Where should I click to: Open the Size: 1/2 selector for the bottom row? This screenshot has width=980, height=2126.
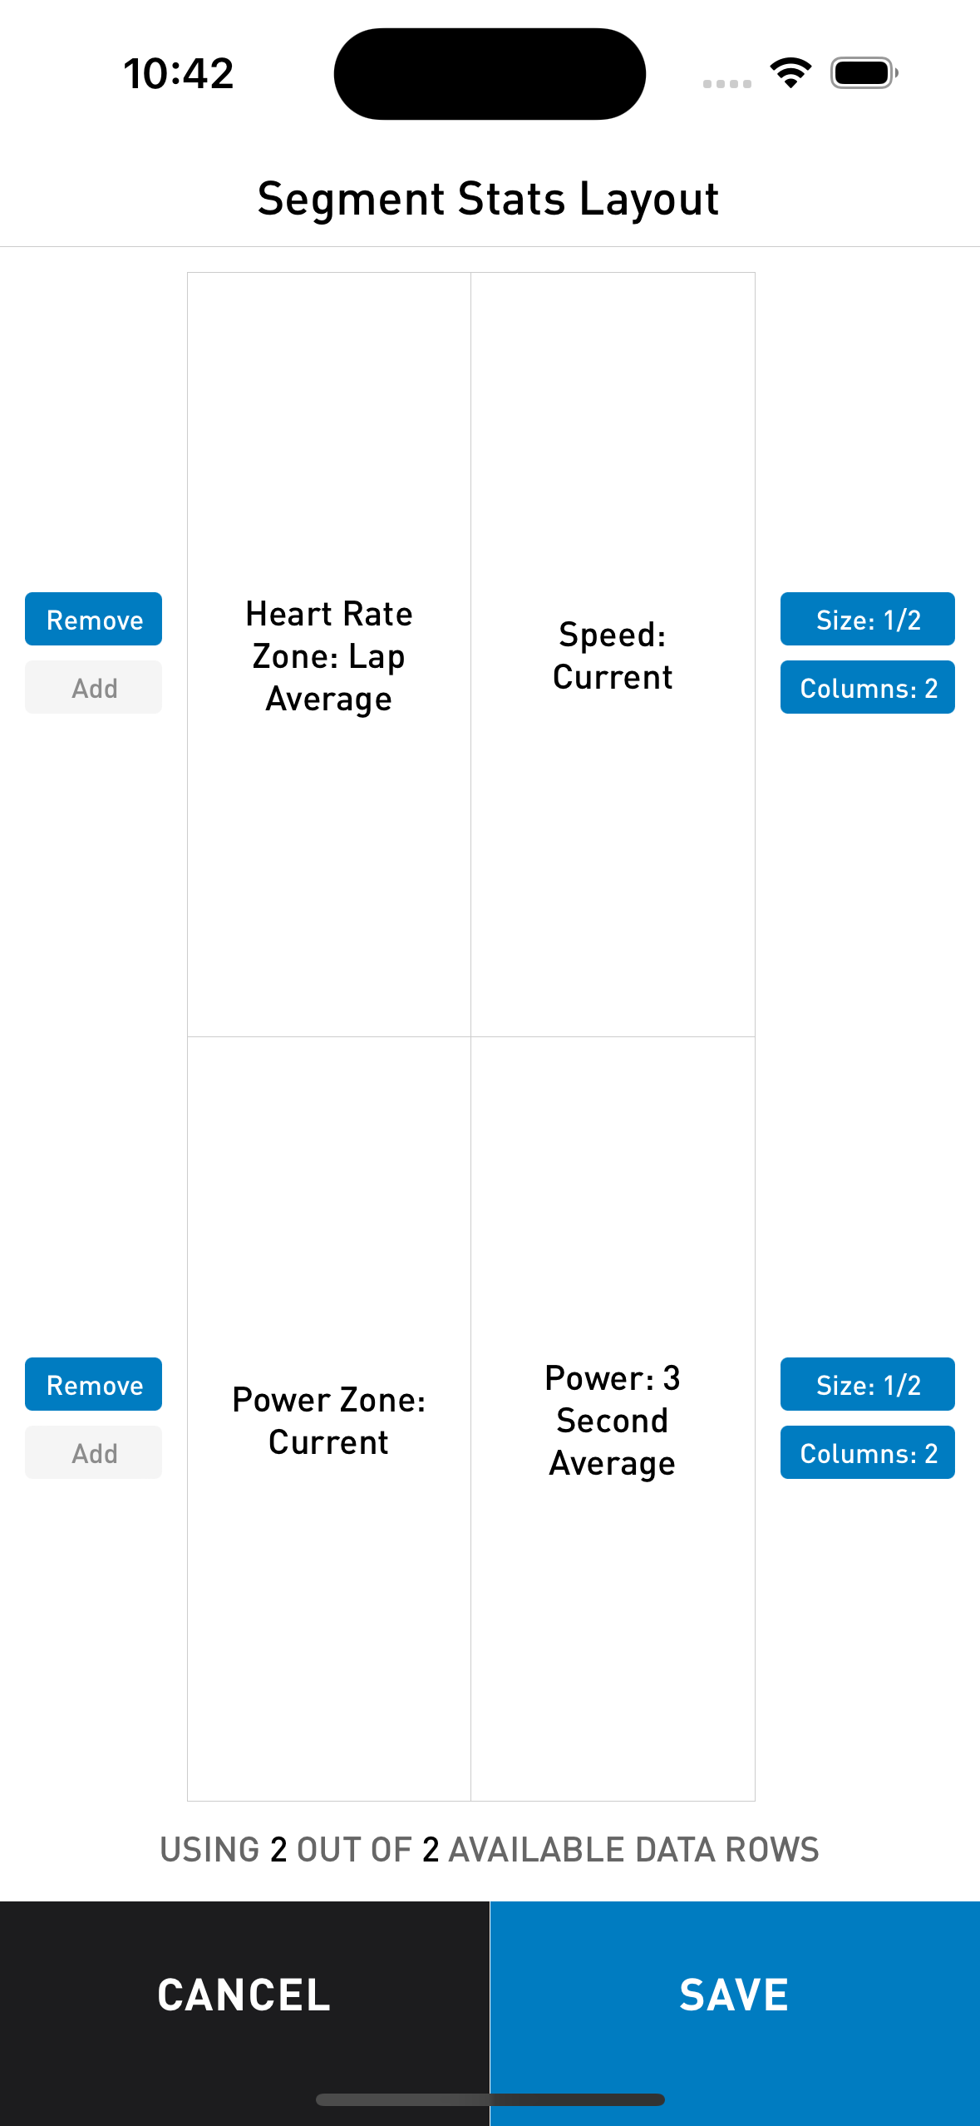(x=867, y=1384)
